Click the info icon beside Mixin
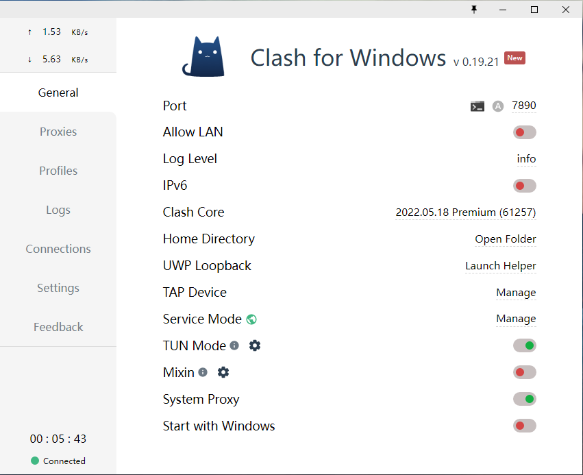Viewport: 583px width, 475px height. pyautogui.click(x=203, y=372)
